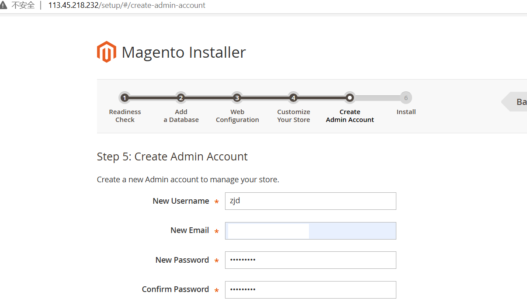Screen dimensions: 527x306
Task: Click the browser address bar URL
Action: pos(127,6)
